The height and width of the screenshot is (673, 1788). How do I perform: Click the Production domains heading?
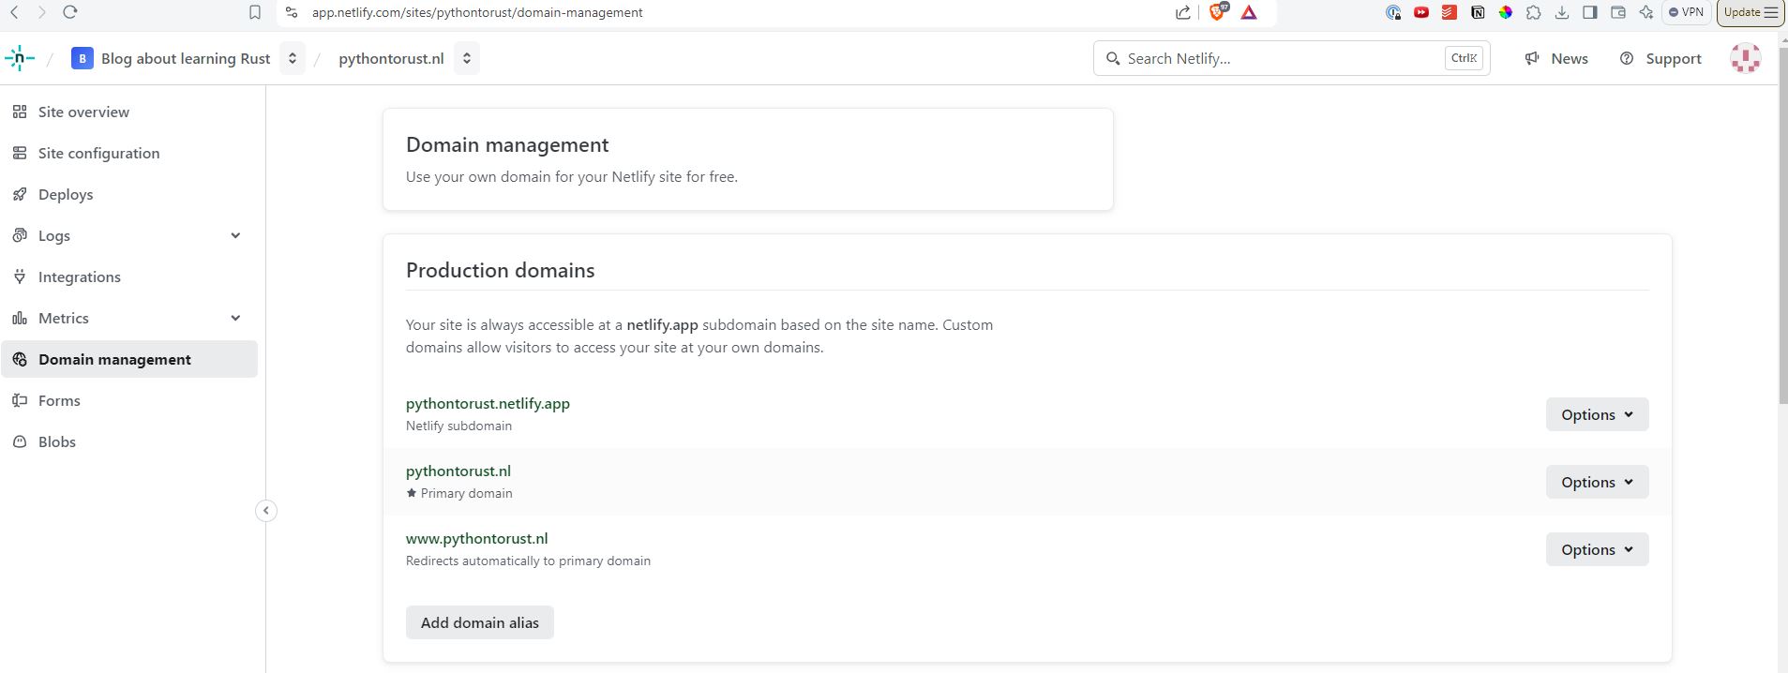pos(501,270)
